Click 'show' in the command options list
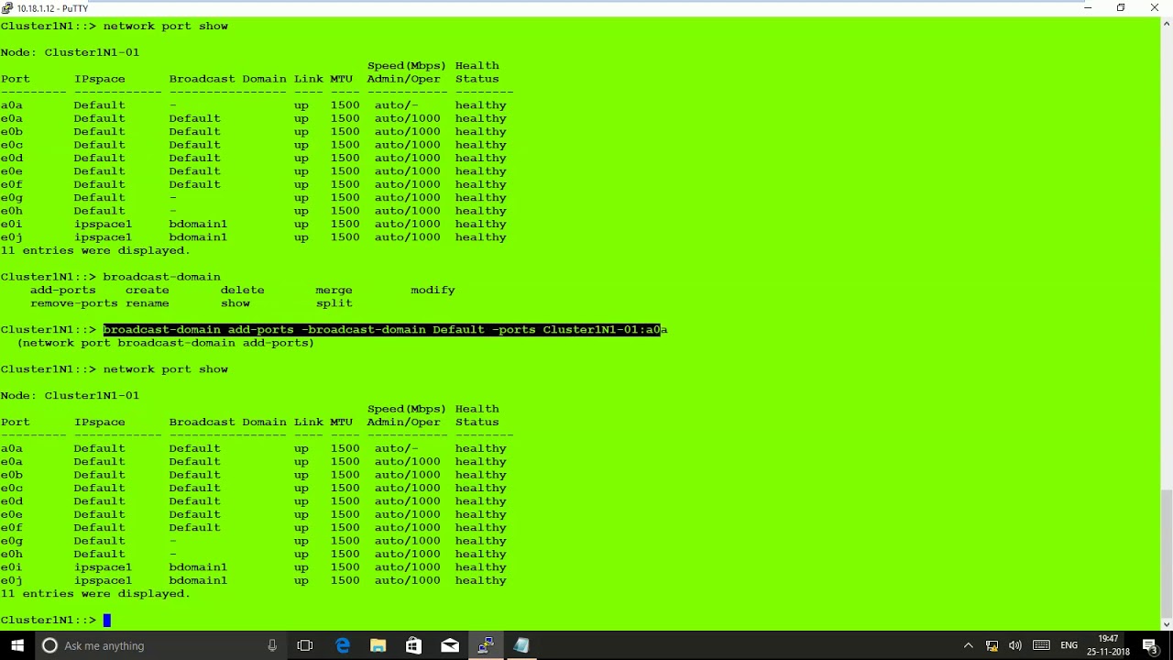Viewport: 1173px width, 660px height. coord(235,303)
